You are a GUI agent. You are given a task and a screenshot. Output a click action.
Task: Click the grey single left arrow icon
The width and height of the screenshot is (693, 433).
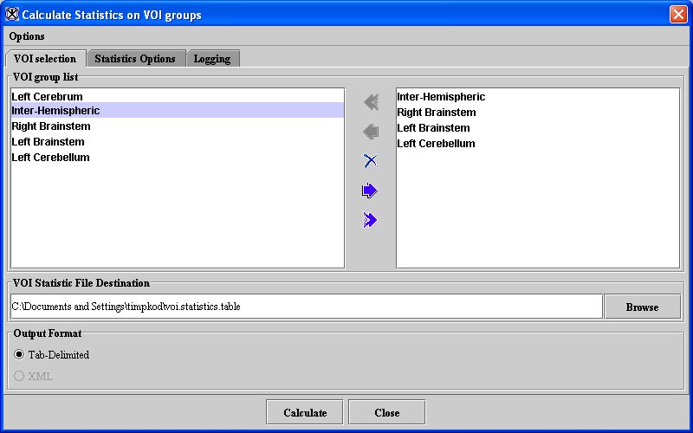[371, 132]
